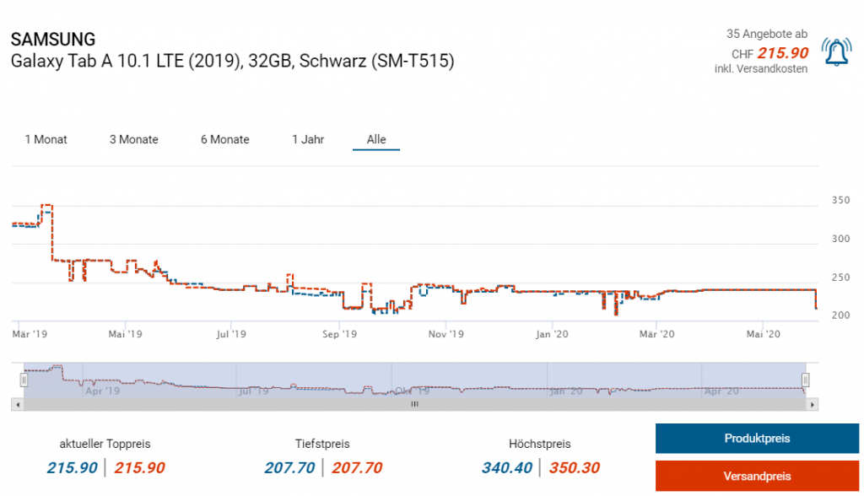Viewport: 864px width, 496px height.
Task: Click the Tiefstpreis 207.70 product value
Action: tap(289, 468)
